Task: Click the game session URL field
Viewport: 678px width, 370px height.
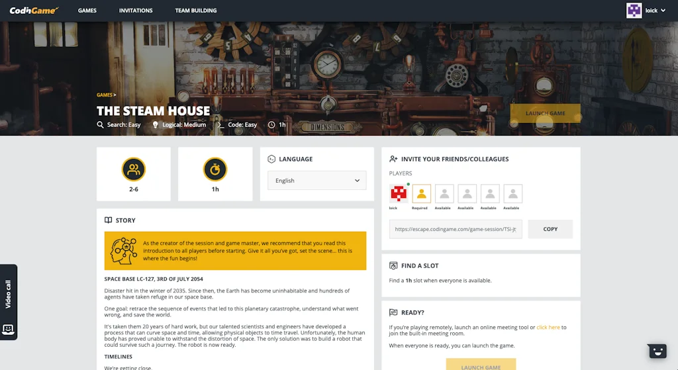Action: point(456,229)
